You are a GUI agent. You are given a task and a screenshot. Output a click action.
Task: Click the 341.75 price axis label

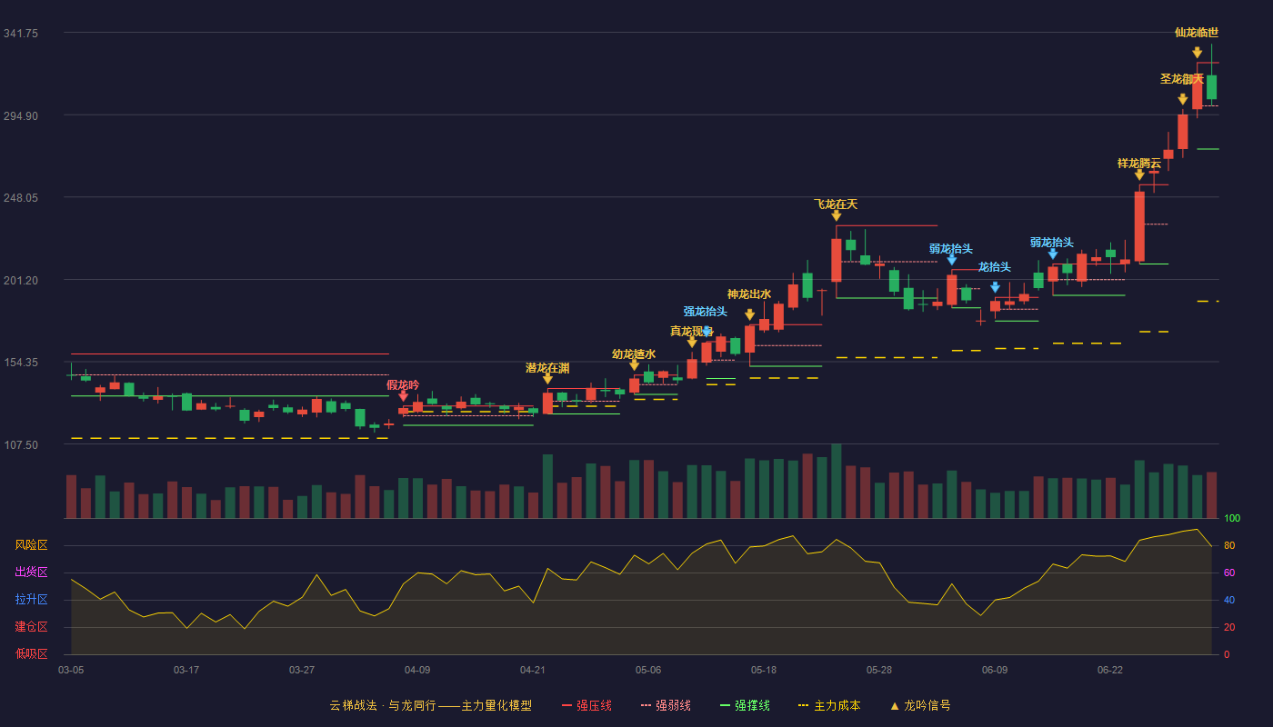[x=21, y=33]
